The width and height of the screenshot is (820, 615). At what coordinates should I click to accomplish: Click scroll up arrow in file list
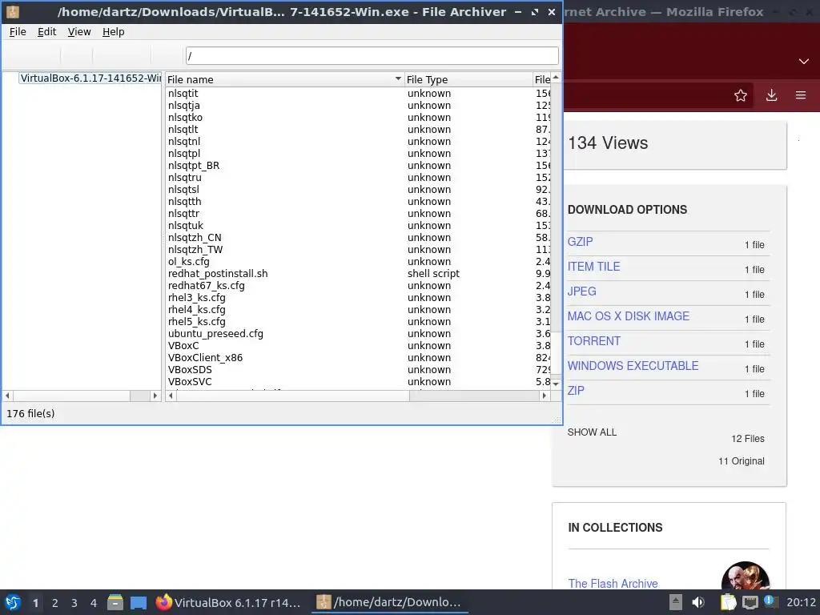point(556,78)
